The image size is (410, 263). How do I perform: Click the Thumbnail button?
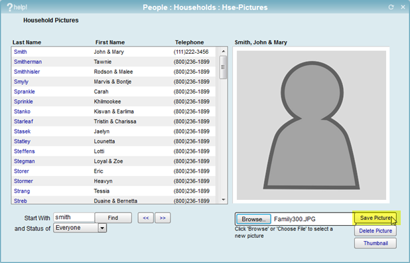pos(376,243)
